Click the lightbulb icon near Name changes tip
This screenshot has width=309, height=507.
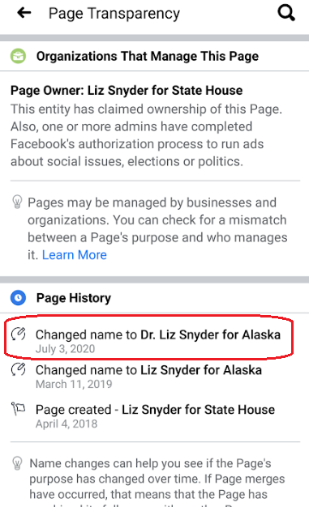click(x=17, y=462)
